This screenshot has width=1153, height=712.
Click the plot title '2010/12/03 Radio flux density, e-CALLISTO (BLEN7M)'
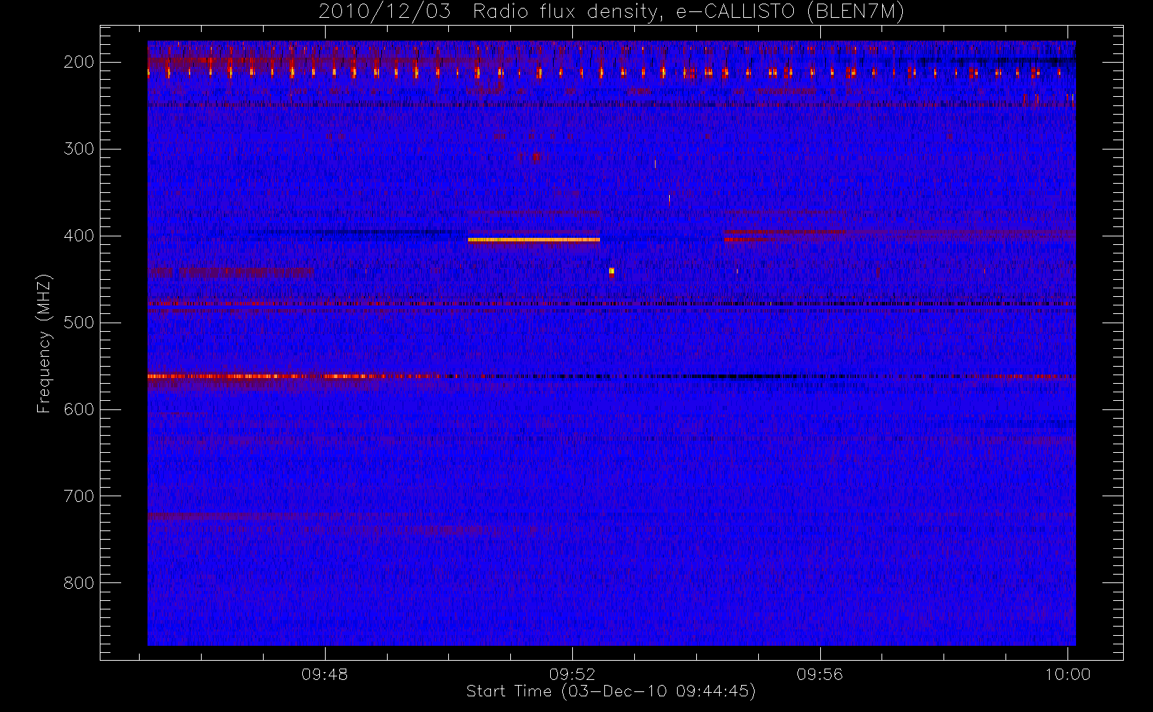click(x=611, y=12)
